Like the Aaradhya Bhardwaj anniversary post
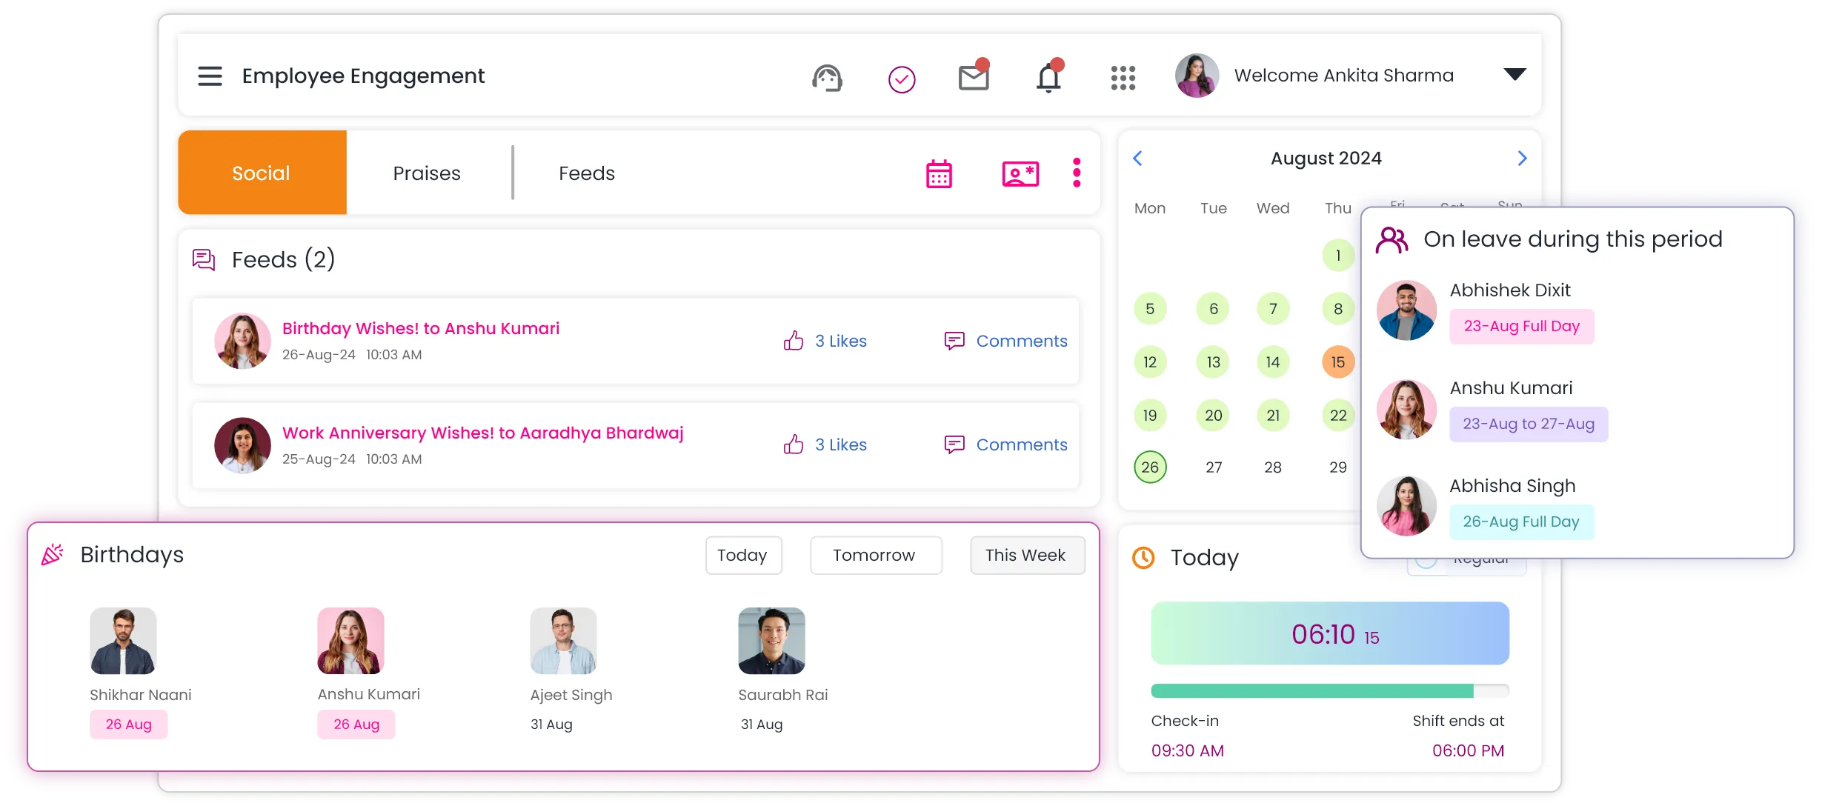1822x806 pixels. (794, 444)
